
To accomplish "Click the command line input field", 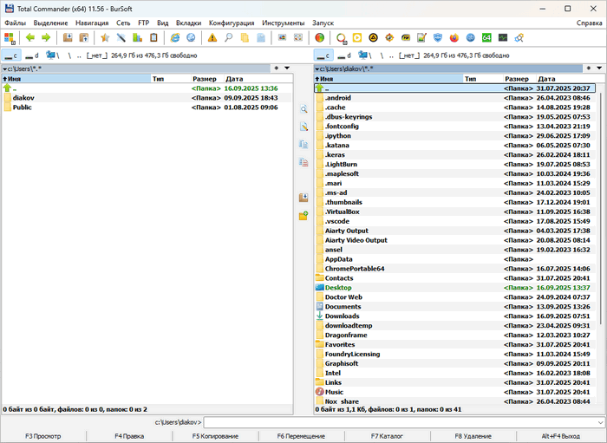I will [x=399, y=422].
